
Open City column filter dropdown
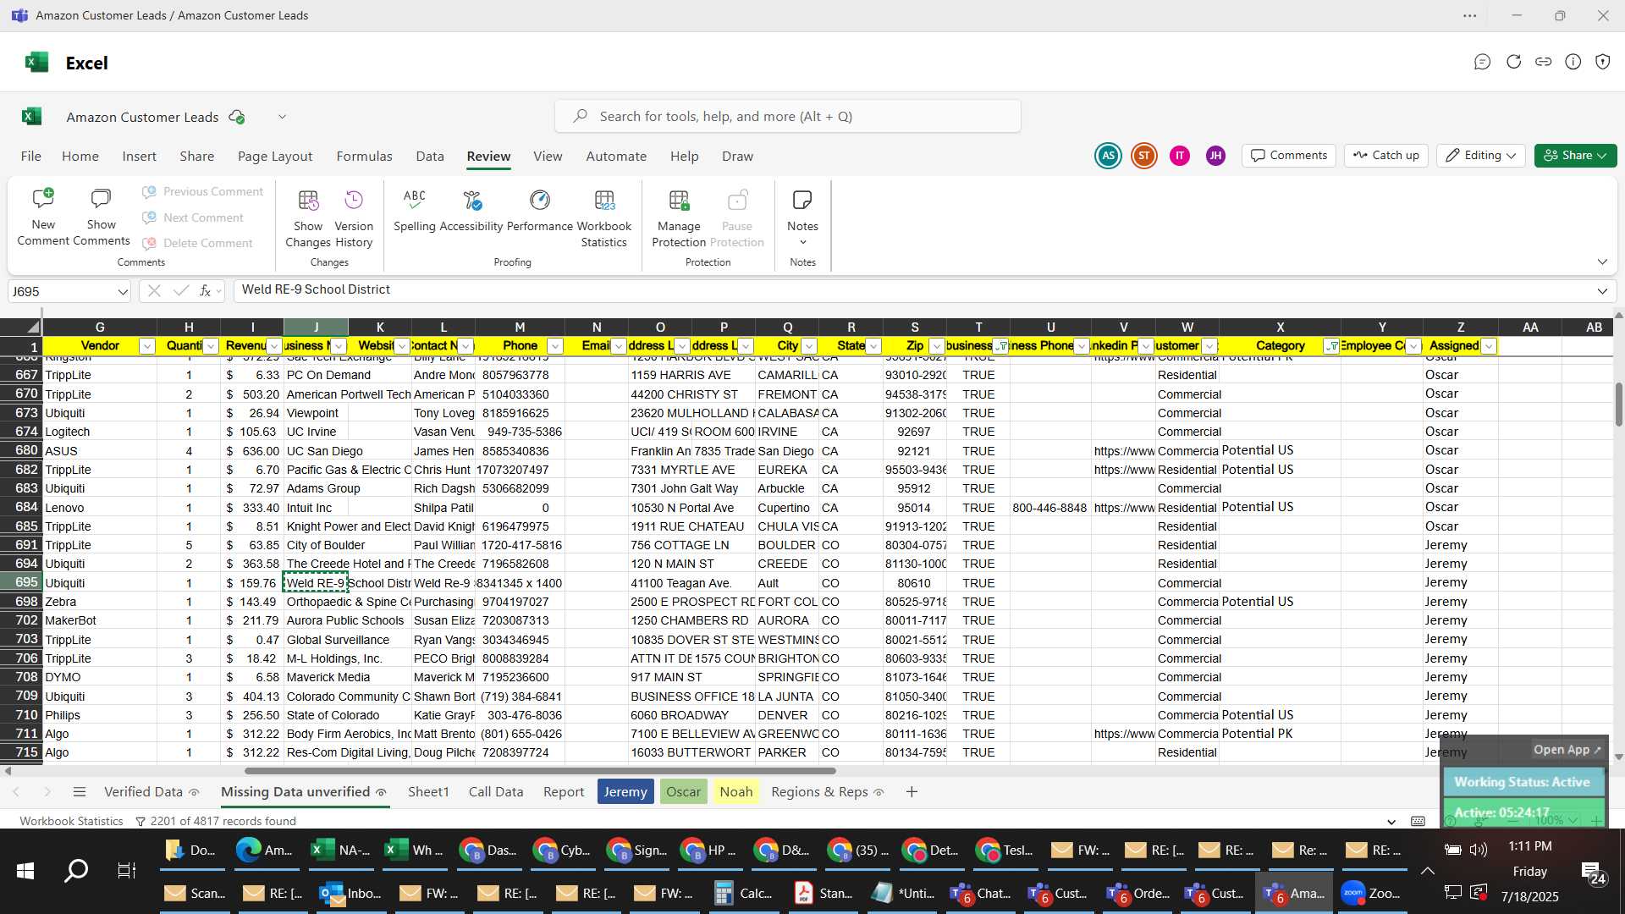coord(809,346)
